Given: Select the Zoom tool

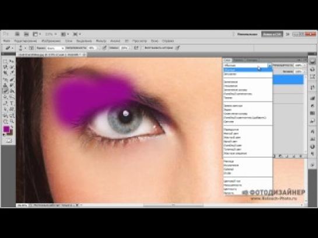Looking at the screenshot, I should pos(12,121).
